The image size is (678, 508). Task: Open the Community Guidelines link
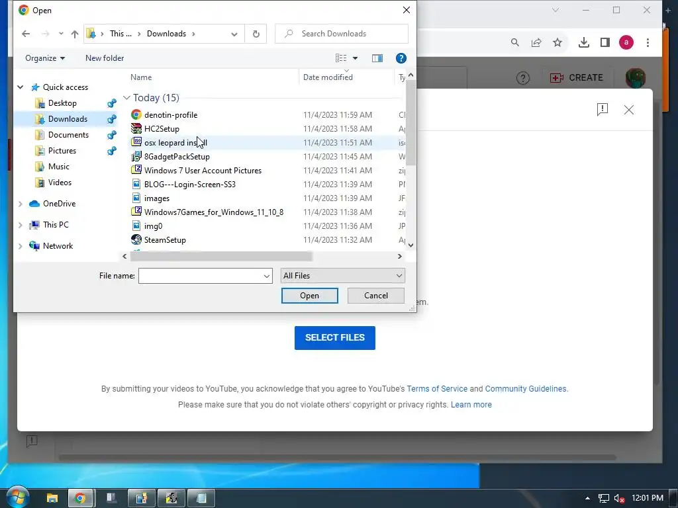tap(525, 389)
